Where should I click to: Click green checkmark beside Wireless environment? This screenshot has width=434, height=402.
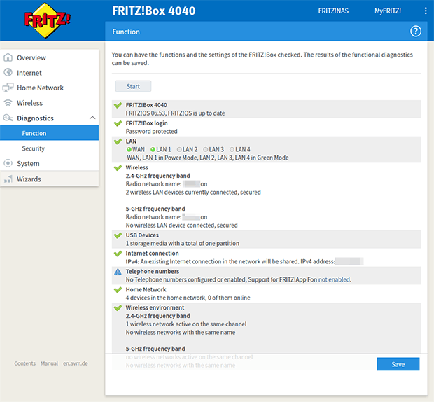(118, 308)
